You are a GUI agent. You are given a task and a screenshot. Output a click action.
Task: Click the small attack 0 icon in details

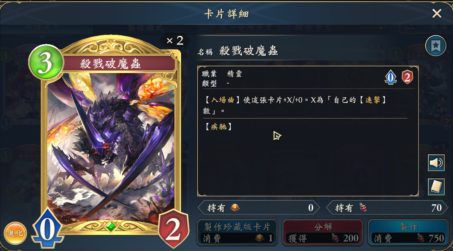390,77
